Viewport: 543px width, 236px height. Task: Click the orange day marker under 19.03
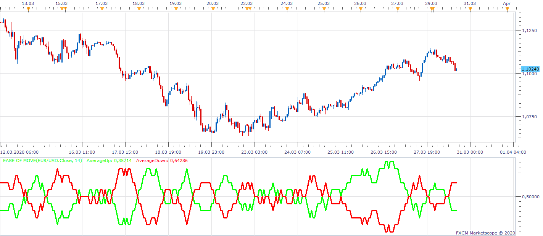(176, 10)
